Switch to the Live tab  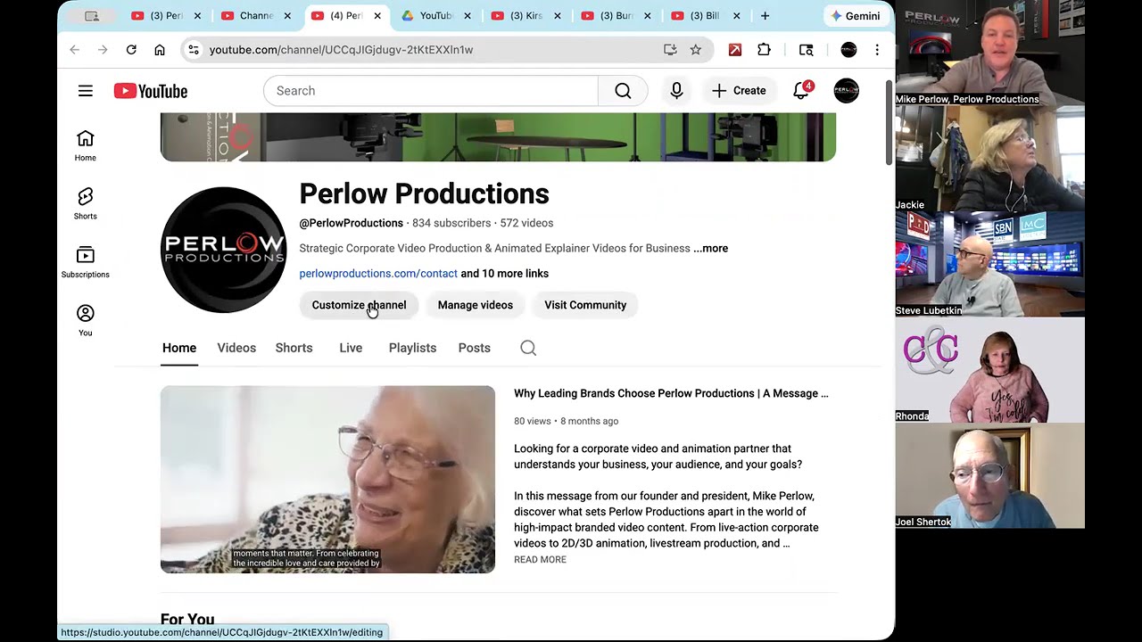[351, 348]
